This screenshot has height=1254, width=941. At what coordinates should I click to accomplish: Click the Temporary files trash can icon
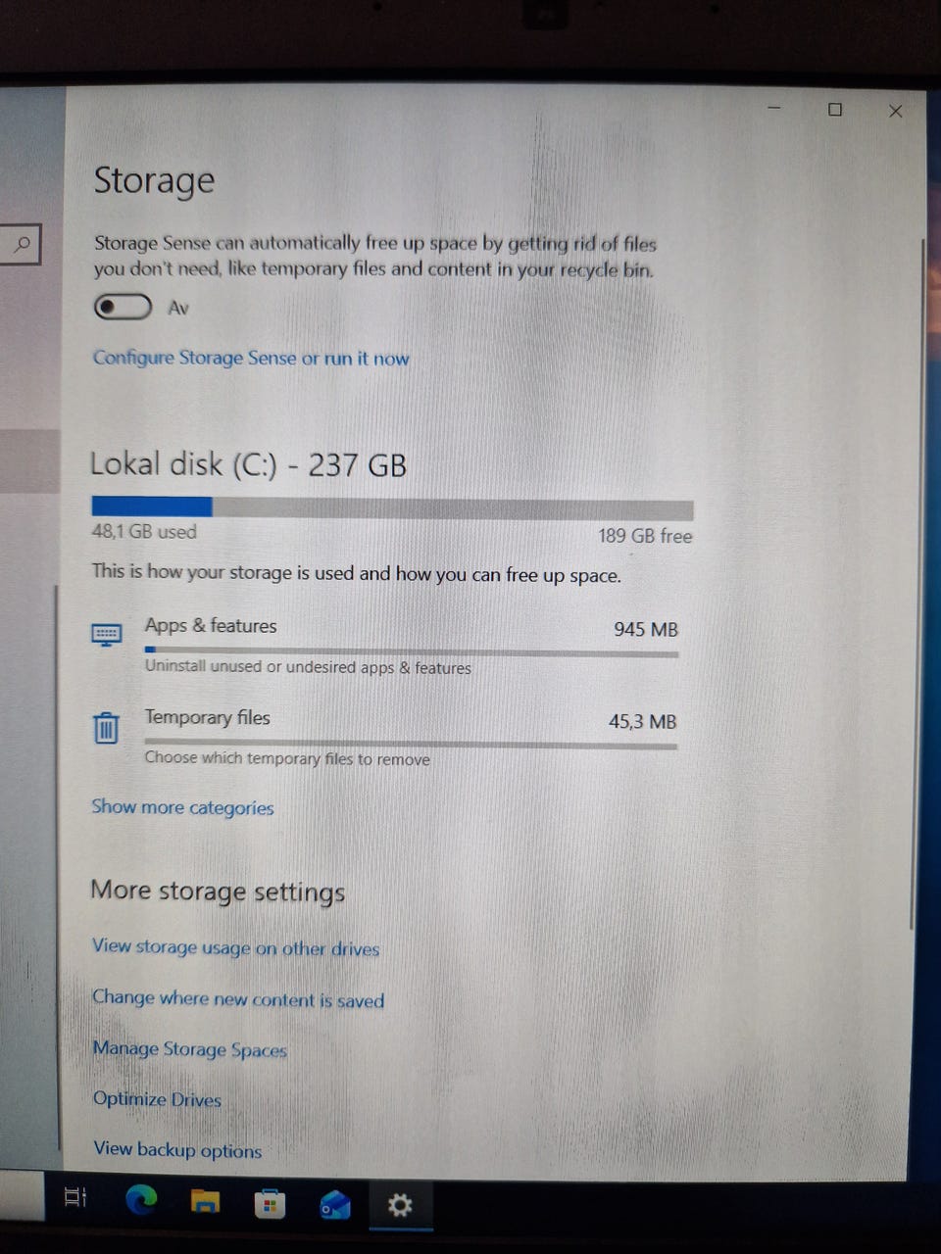click(106, 728)
